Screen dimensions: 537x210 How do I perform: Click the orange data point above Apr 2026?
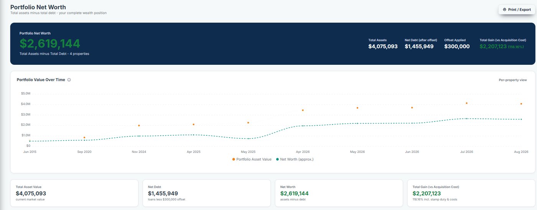coord(303,110)
